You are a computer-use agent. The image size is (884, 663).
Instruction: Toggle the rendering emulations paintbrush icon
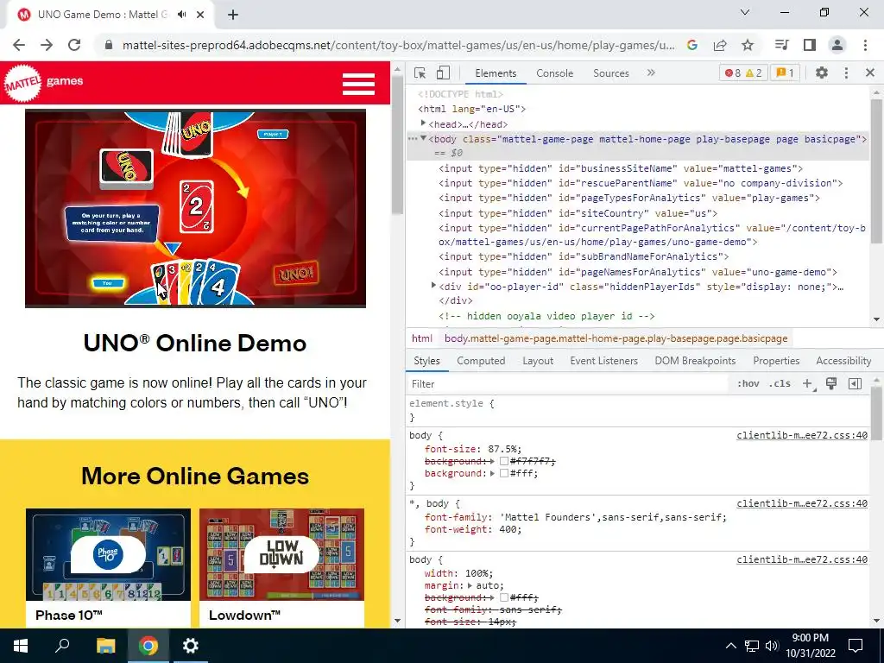point(831,383)
